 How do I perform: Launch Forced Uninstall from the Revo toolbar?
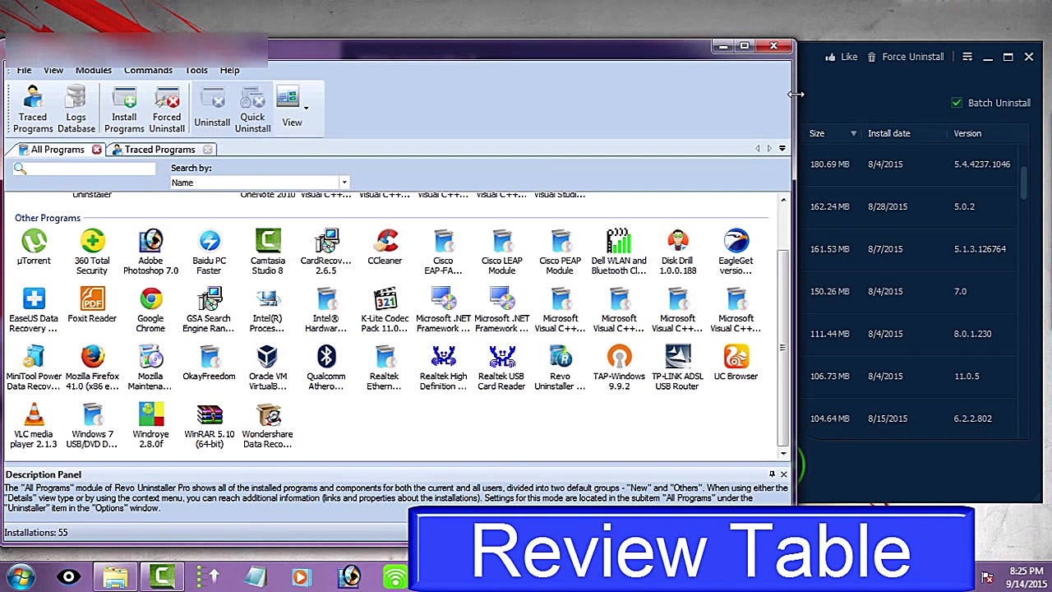click(x=167, y=110)
